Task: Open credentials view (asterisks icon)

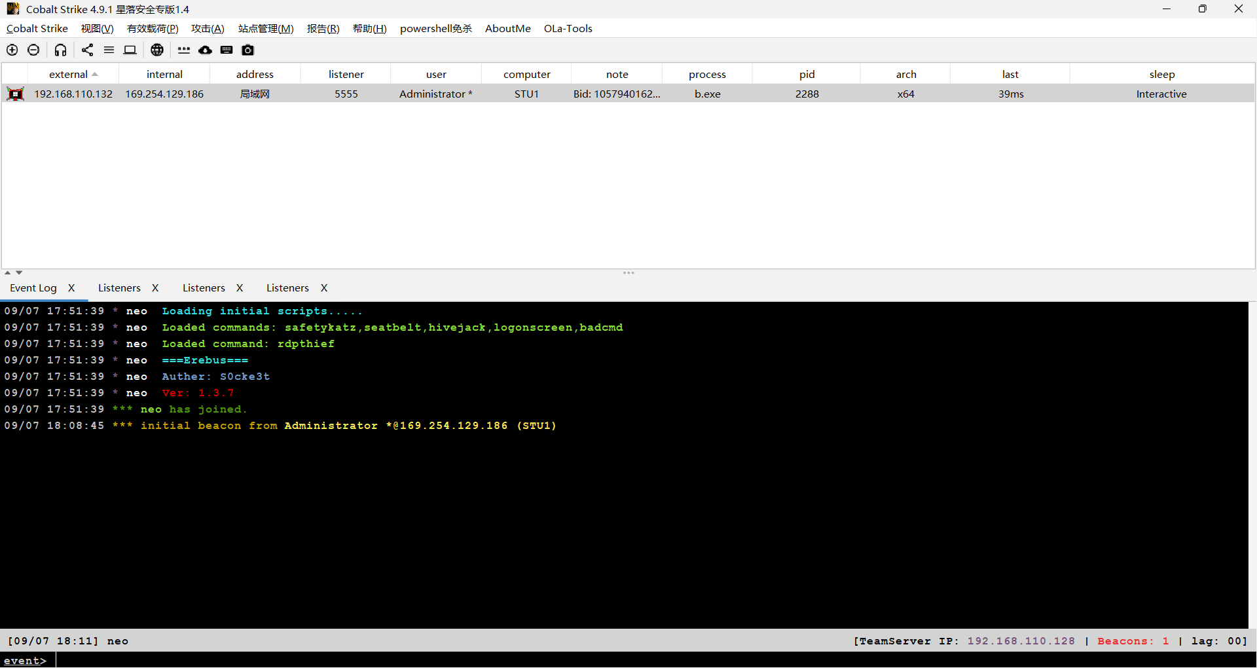Action: 184,50
